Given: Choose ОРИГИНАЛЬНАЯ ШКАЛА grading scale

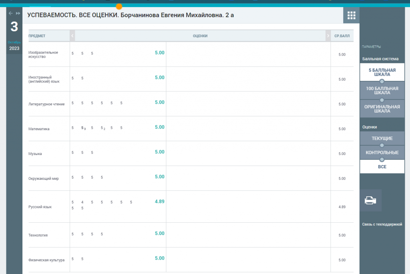Looking at the screenshot, I should tap(382, 109).
